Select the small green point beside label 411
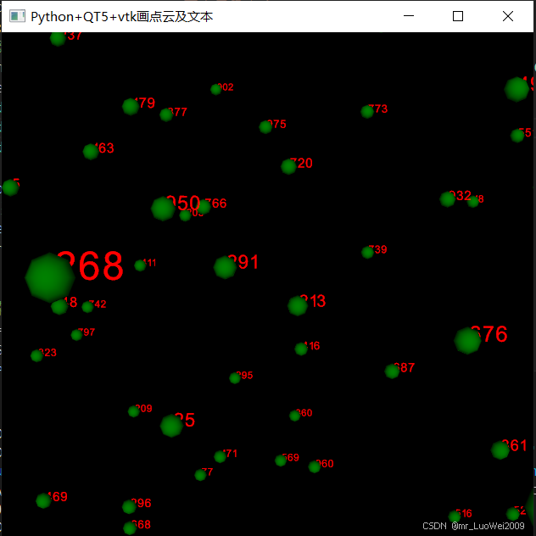Viewport: 536px width, 536px height. (x=140, y=265)
